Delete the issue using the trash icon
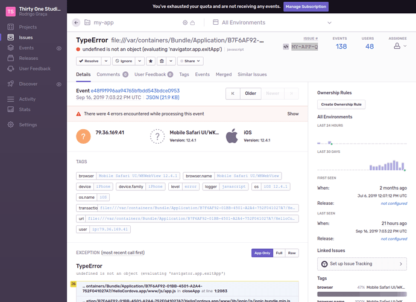Viewport: 416px width, 302px height. [x=162, y=61]
